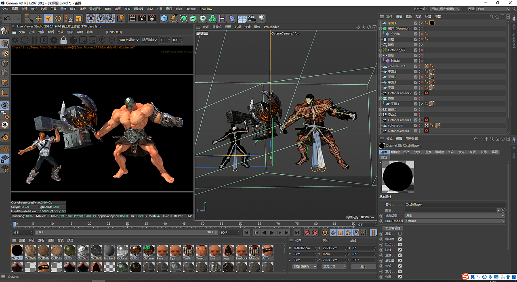Select the lambert material thumbnail
517x282 pixels.
109,251
